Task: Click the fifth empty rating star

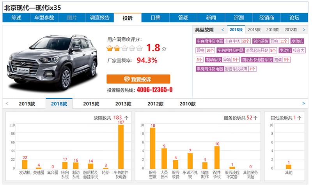Action: click(x=140, y=48)
